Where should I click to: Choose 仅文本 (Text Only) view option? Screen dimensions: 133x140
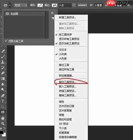(x=71, y=50)
